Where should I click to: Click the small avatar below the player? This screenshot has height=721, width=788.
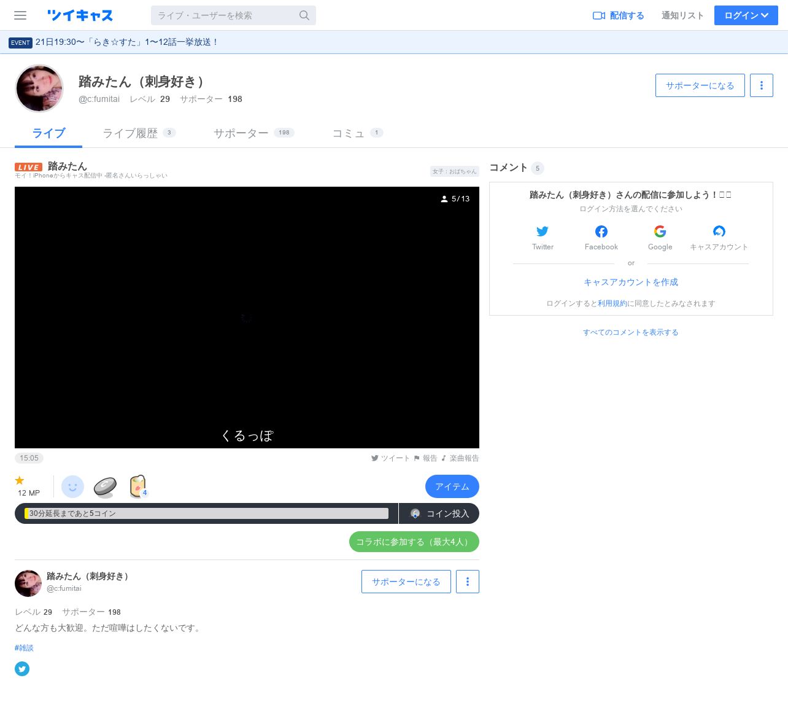click(28, 583)
